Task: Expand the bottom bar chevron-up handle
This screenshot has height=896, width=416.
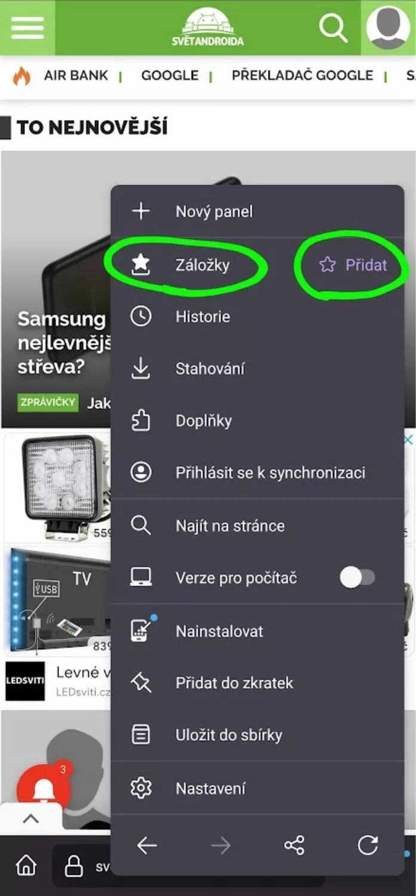Action: pos(31,819)
